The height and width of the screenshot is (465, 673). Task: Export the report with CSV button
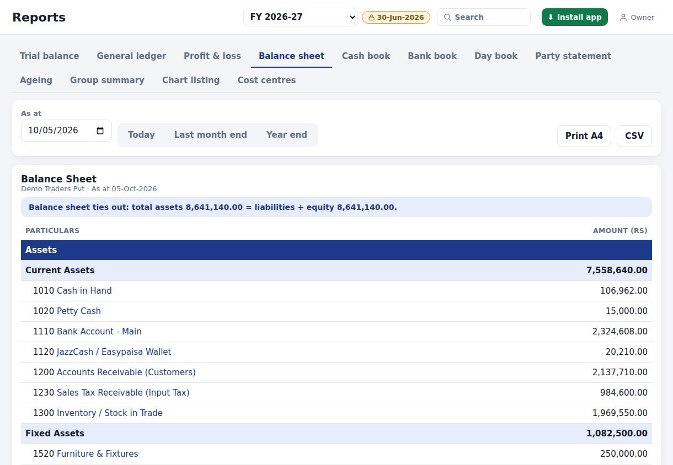(x=634, y=136)
